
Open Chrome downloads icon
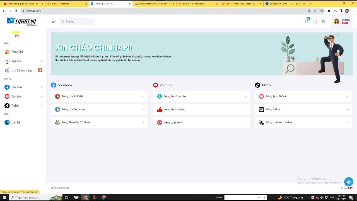click(x=335, y=11)
